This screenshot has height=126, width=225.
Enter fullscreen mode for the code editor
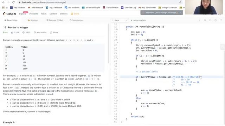pos(221,20)
